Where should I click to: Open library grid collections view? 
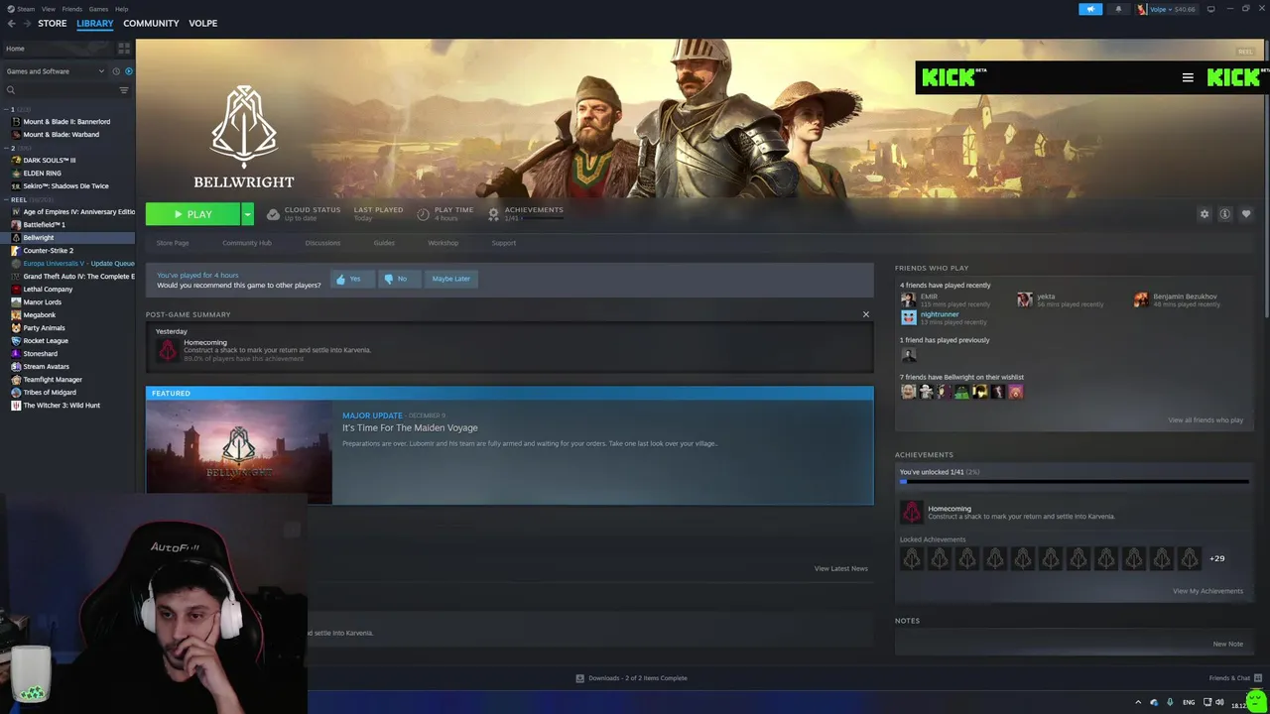coord(124,48)
